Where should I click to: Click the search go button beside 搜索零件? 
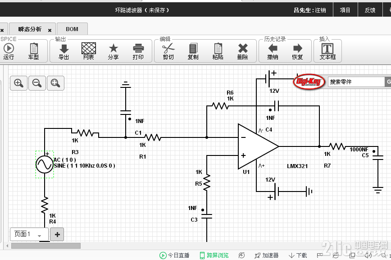pyautogui.click(x=388, y=82)
